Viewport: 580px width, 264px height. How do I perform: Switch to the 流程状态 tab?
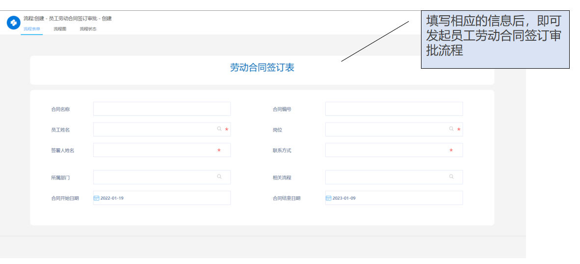coord(88,29)
